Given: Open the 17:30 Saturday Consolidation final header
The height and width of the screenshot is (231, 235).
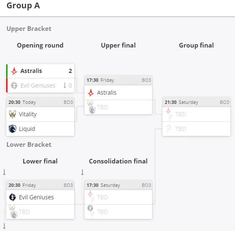Looking at the screenshot, I should (x=118, y=185).
